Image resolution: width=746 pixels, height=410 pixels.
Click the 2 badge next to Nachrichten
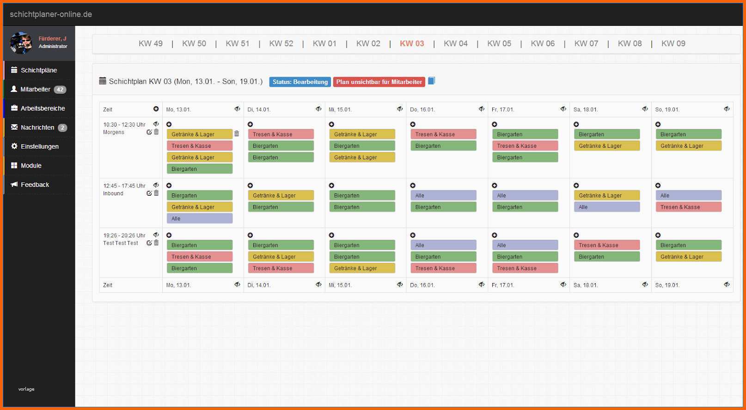pyautogui.click(x=62, y=128)
